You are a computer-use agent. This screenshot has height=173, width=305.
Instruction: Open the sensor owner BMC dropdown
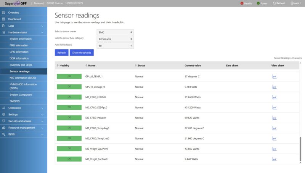115,32
